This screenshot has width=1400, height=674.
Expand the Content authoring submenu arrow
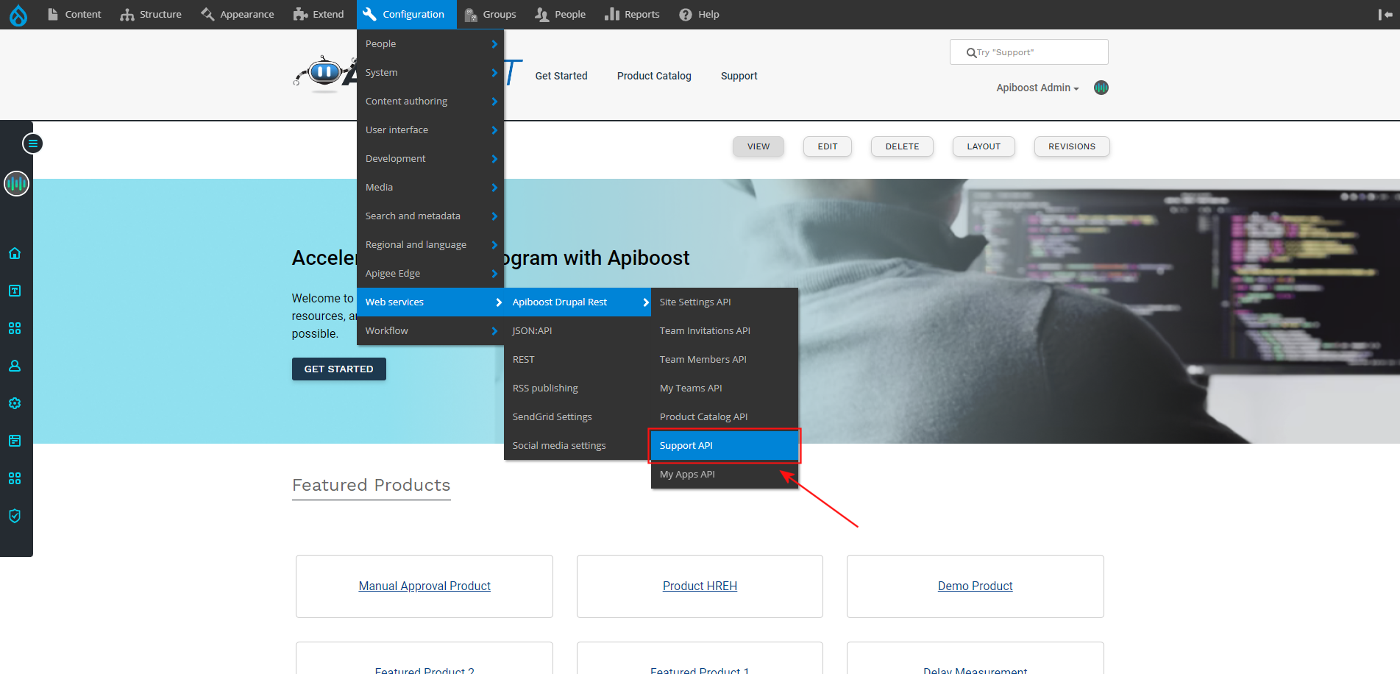[494, 102]
